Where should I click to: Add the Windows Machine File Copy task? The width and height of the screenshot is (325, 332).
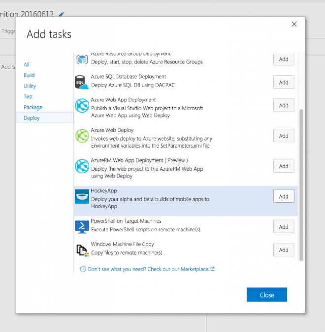(x=284, y=250)
